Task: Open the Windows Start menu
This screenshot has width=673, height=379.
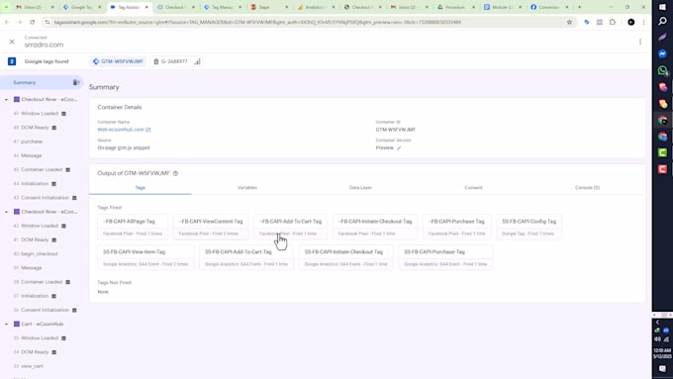Action: click(662, 7)
